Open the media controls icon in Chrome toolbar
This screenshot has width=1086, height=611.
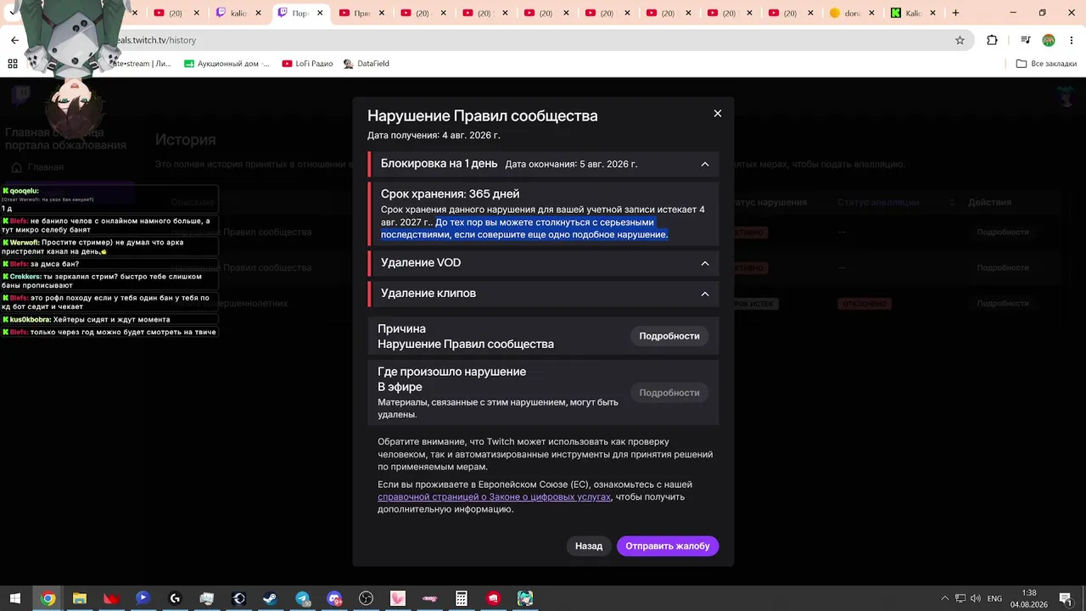pos(1025,40)
